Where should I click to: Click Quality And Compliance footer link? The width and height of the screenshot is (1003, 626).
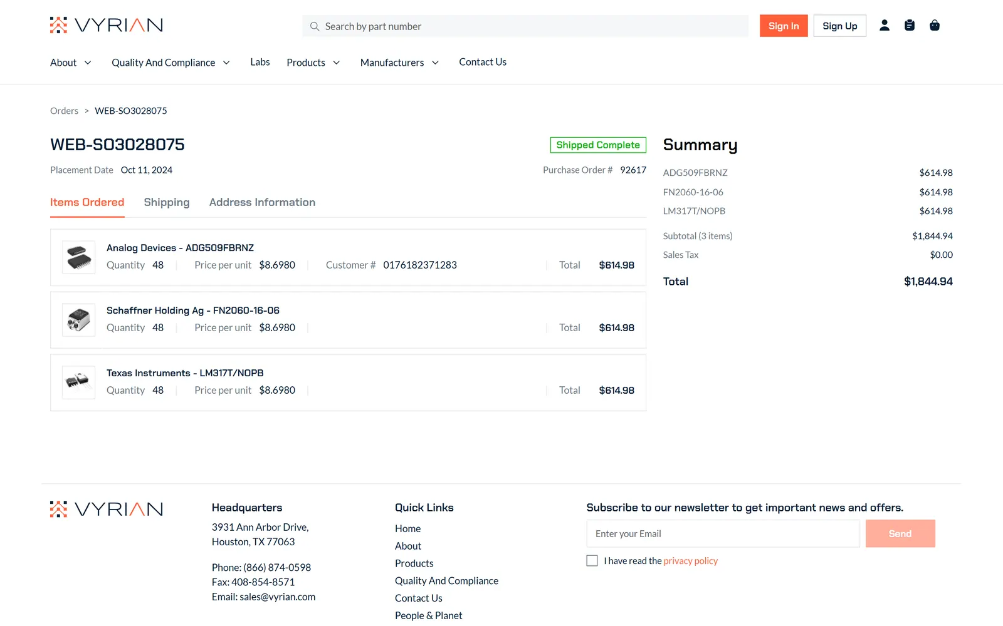tap(447, 581)
